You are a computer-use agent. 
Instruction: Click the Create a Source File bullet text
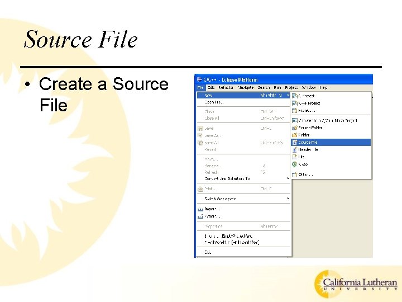click(x=104, y=95)
